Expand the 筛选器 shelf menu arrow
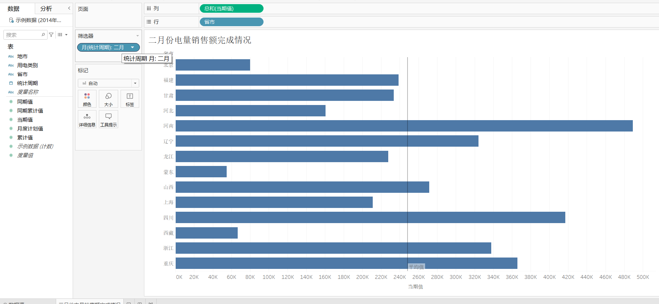The image size is (659, 304). point(137,36)
